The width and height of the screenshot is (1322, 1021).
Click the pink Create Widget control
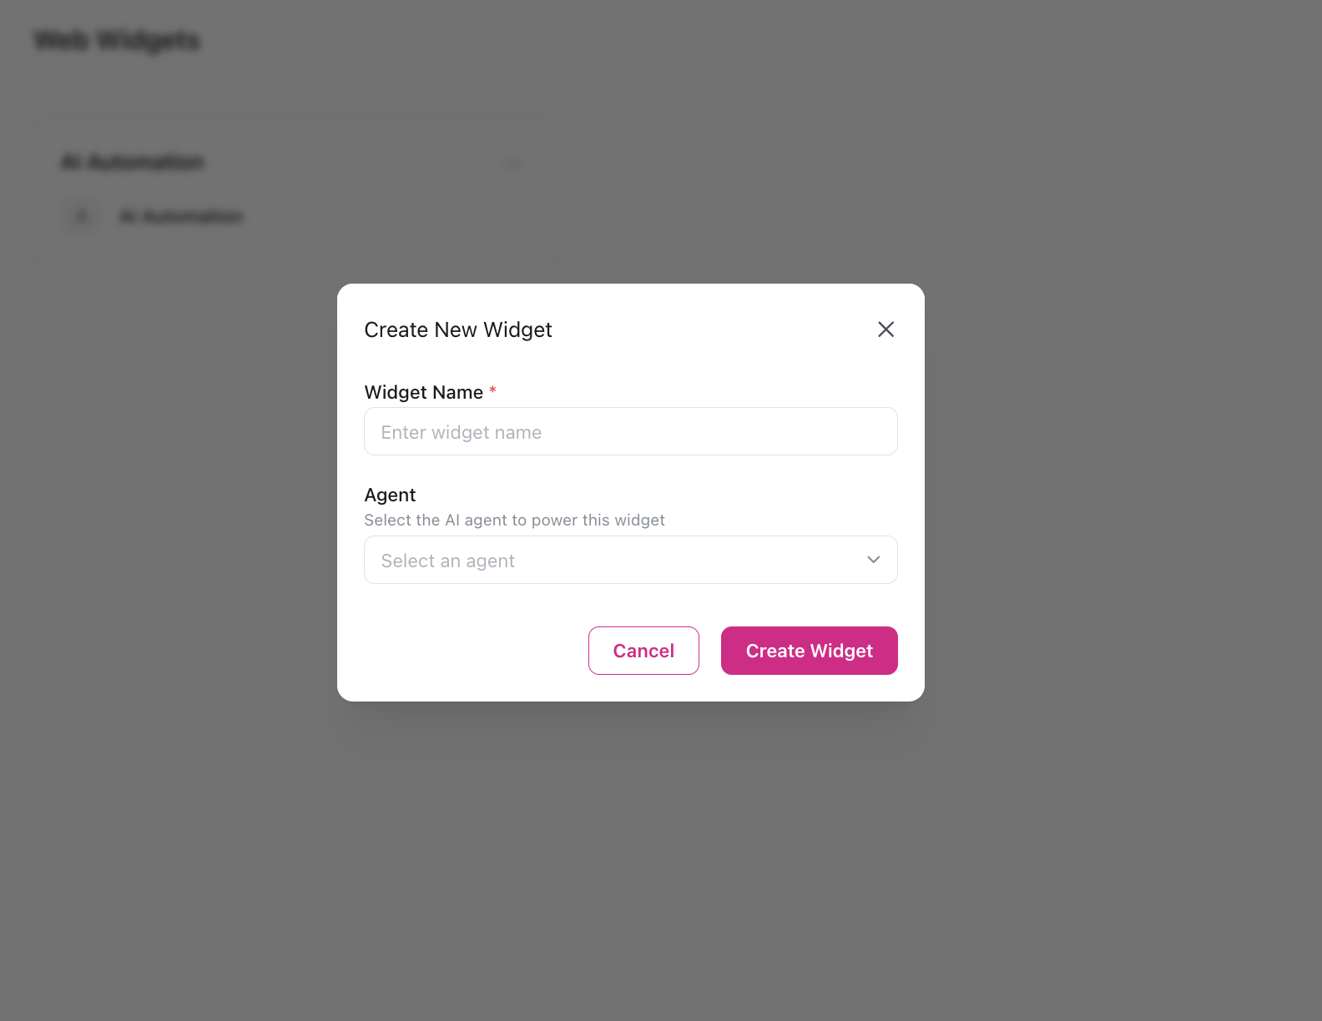pyautogui.click(x=808, y=651)
